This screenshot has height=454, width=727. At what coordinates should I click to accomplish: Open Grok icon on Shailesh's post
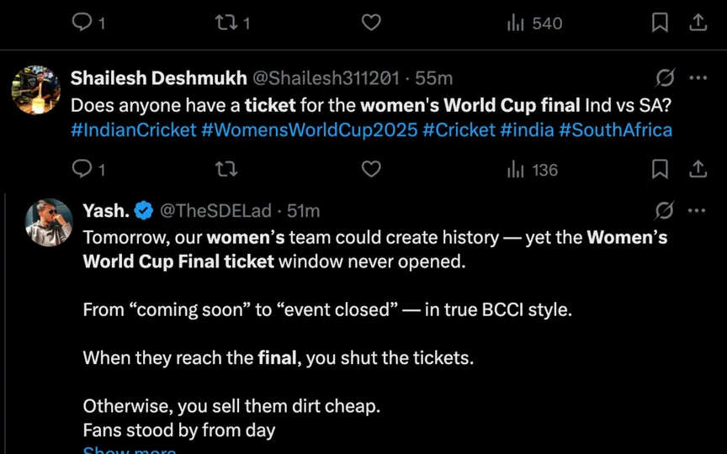tap(665, 78)
